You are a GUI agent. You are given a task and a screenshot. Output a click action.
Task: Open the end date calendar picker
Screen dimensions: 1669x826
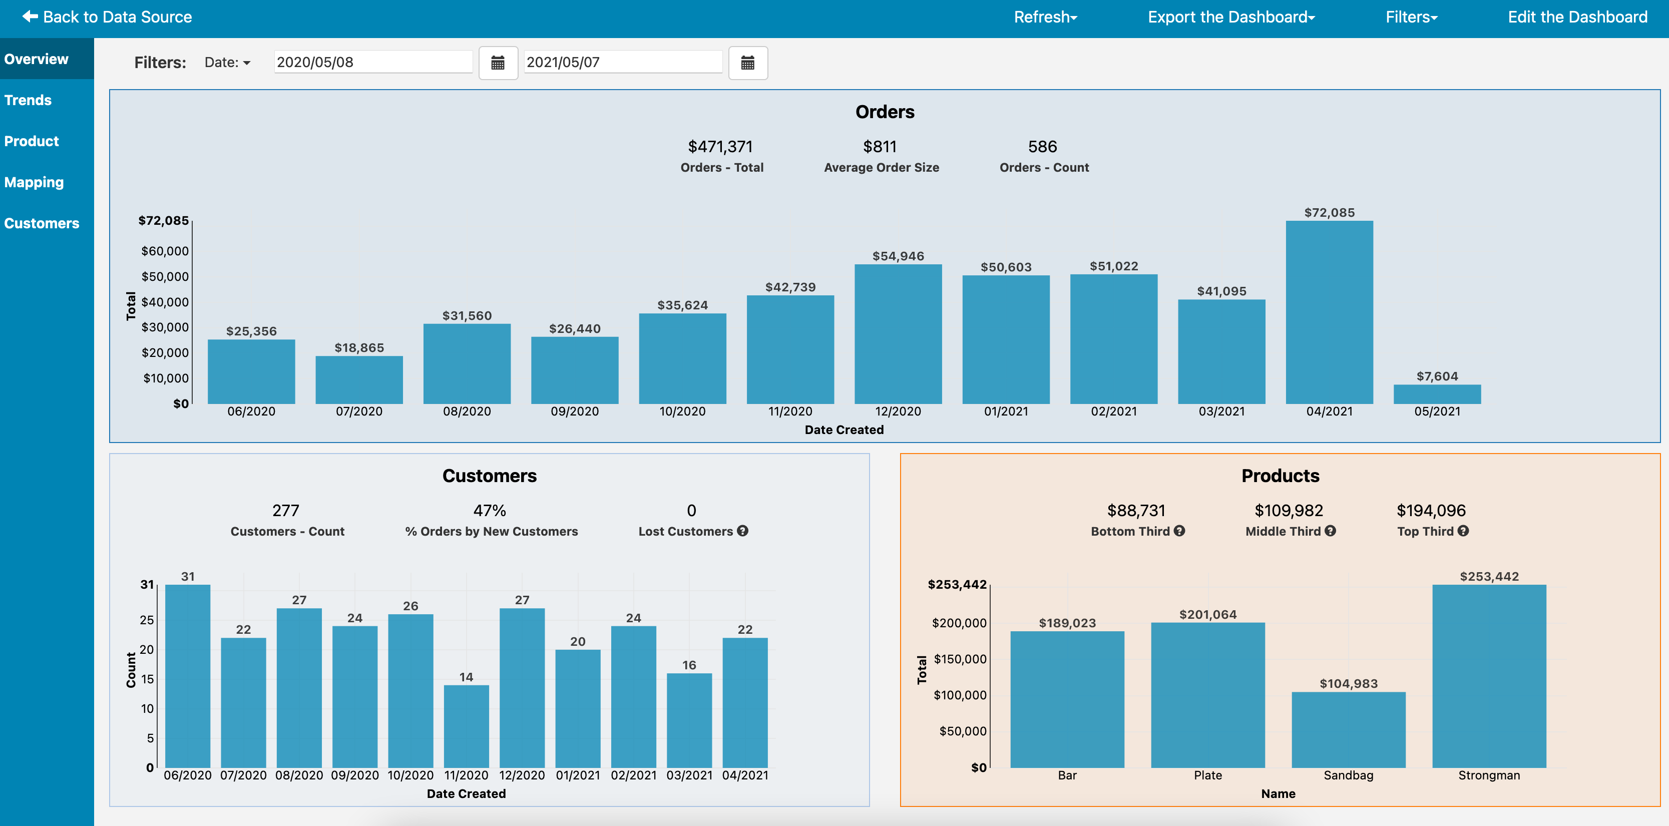coord(748,63)
